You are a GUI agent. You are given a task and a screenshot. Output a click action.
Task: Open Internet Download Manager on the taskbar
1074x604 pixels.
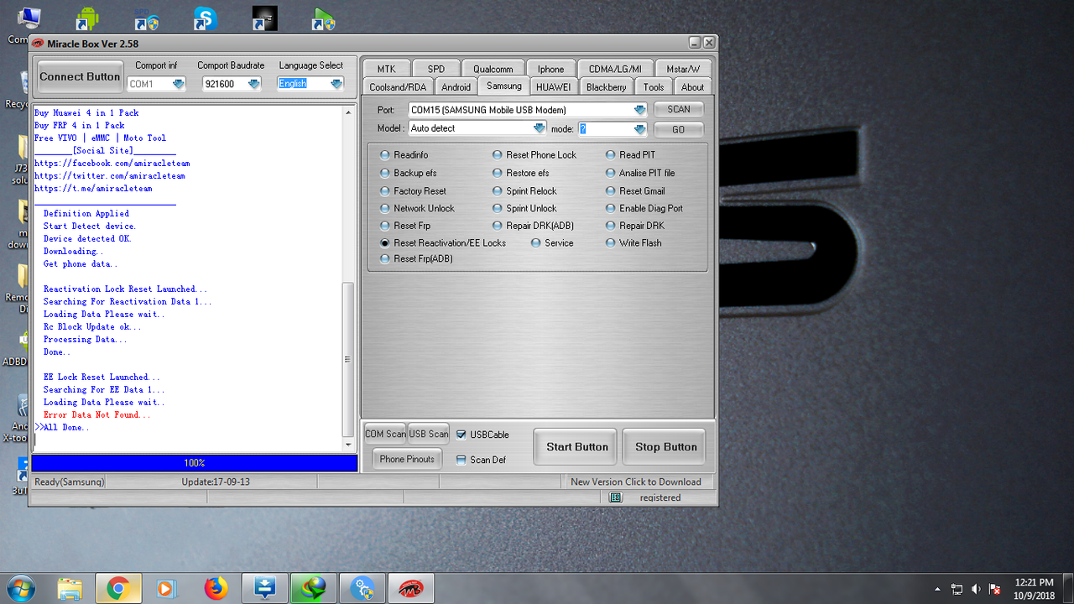314,589
